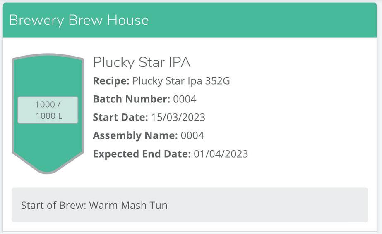
Task: Click the green brew vessel icon
Action: coord(48,113)
